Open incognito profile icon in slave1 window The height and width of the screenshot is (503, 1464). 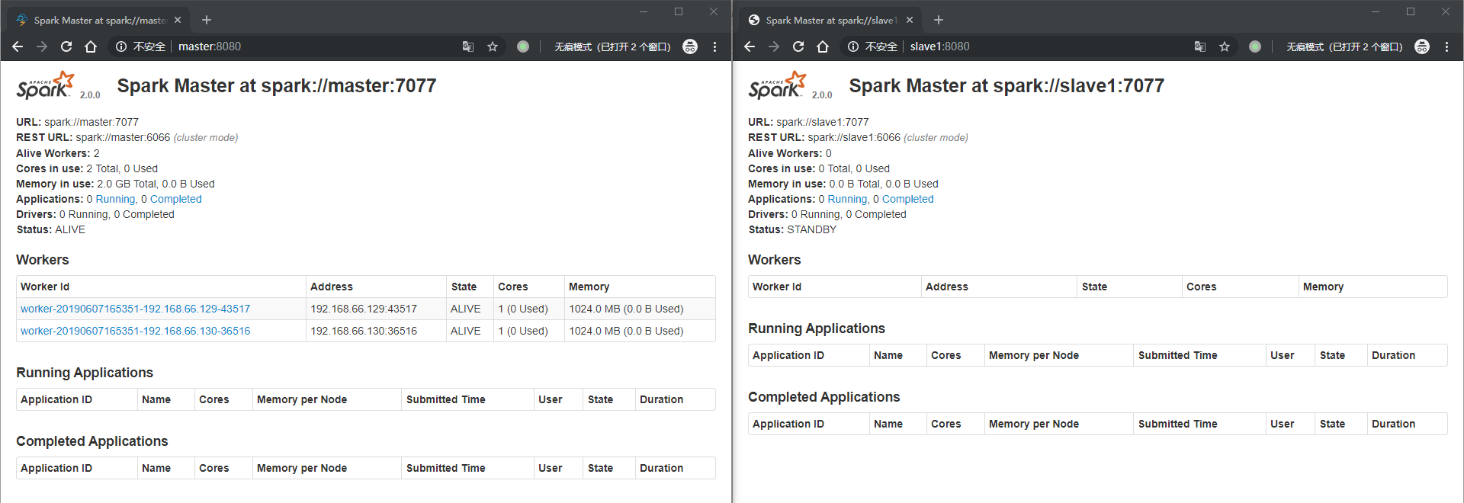click(x=1422, y=46)
